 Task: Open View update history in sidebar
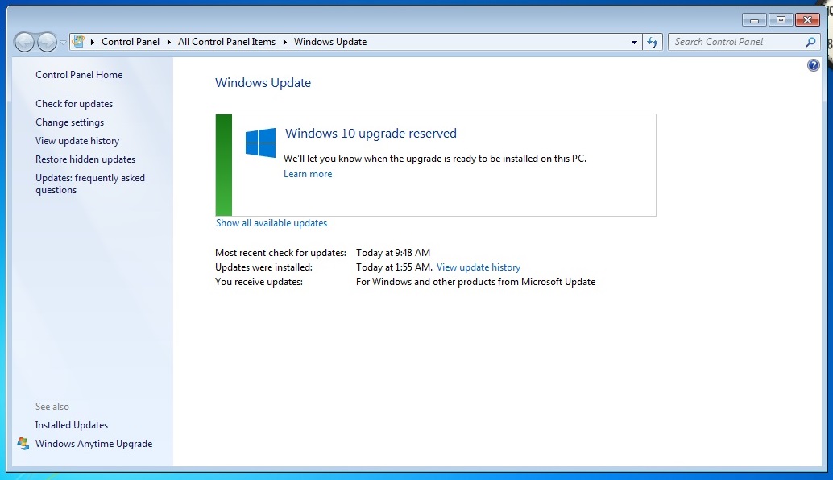tap(77, 141)
